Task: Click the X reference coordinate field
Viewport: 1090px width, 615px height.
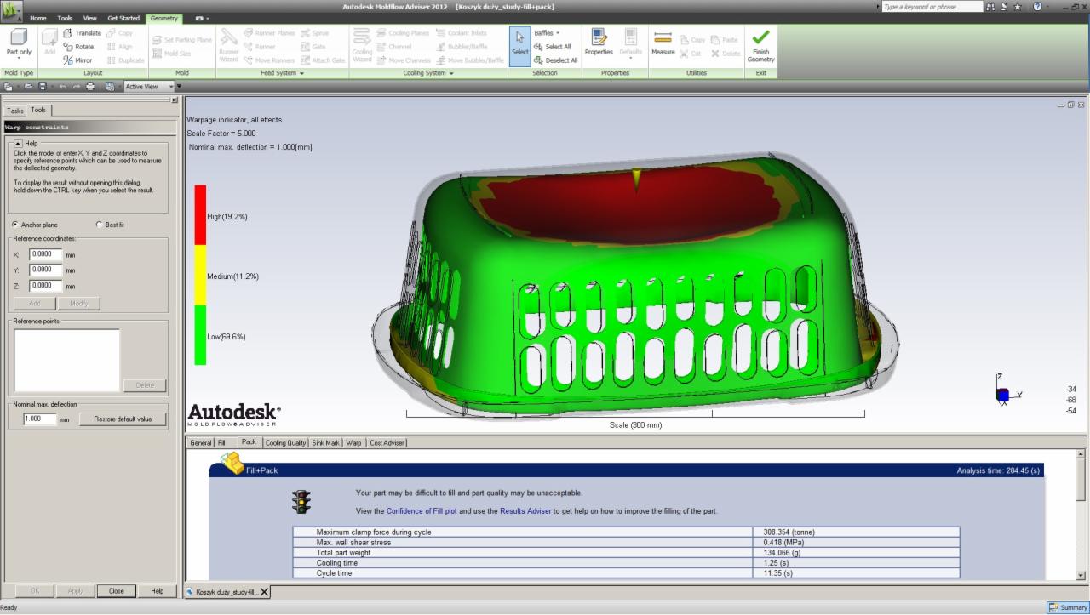Action: pyautogui.click(x=45, y=254)
